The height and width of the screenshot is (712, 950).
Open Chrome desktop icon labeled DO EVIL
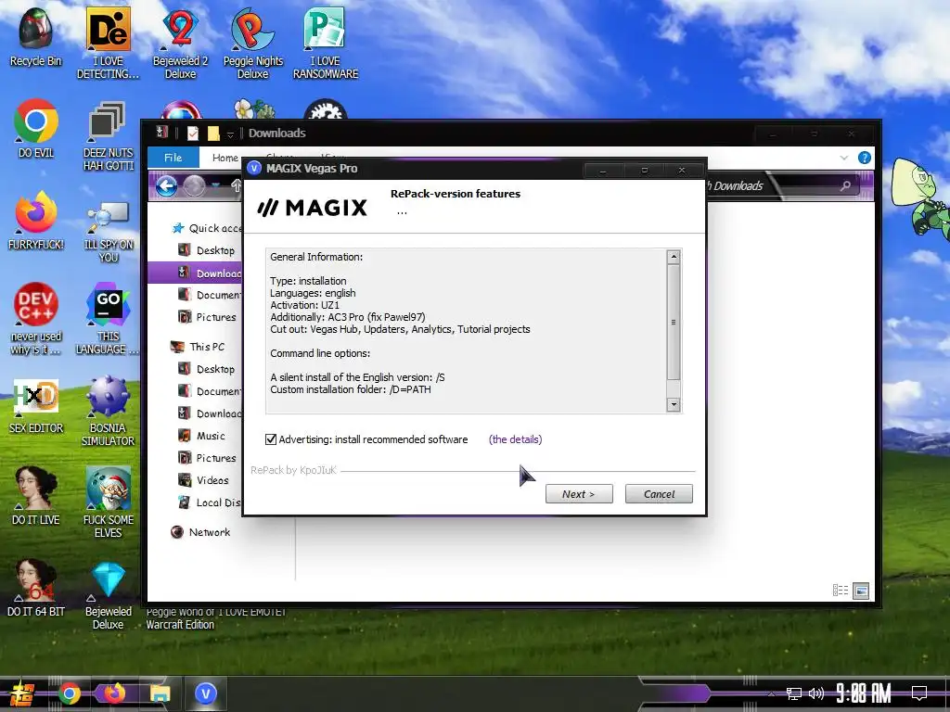[x=36, y=128]
